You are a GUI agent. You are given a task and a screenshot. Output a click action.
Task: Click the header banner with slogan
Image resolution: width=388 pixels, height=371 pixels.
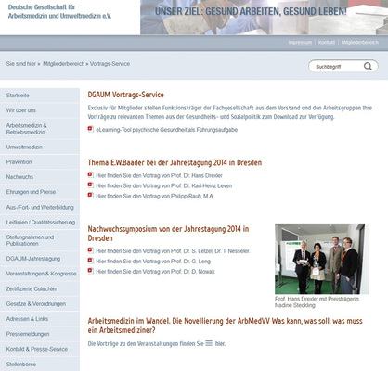click(264, 18)
